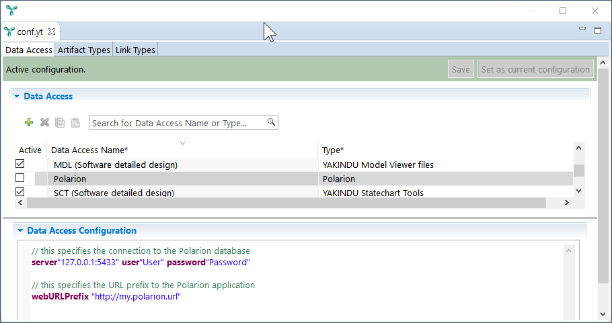This screenshot has height=323, width=612.
Task: Close the conf.yt editor tab
Action: [x=52, y=32]
